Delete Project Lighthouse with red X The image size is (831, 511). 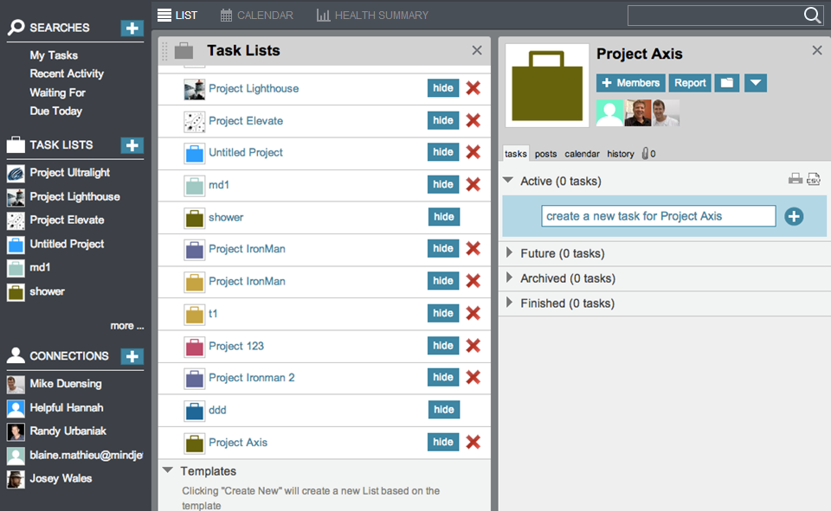point(473,88)
